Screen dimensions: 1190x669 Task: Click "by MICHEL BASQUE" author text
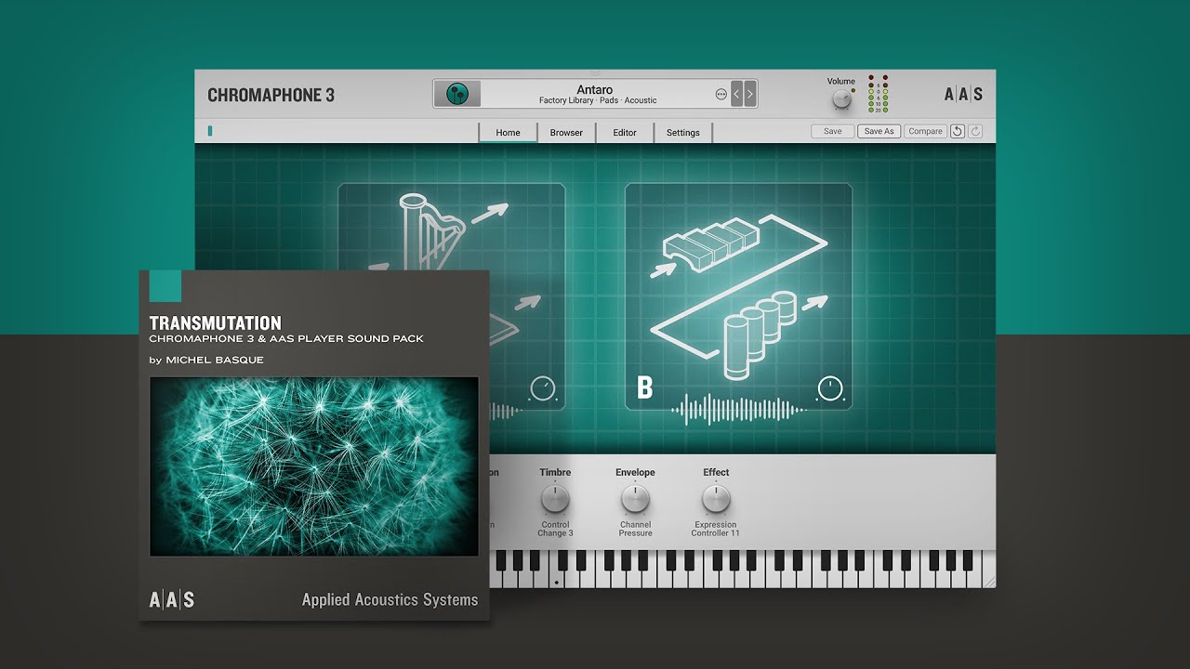click(x=206, y=360)
